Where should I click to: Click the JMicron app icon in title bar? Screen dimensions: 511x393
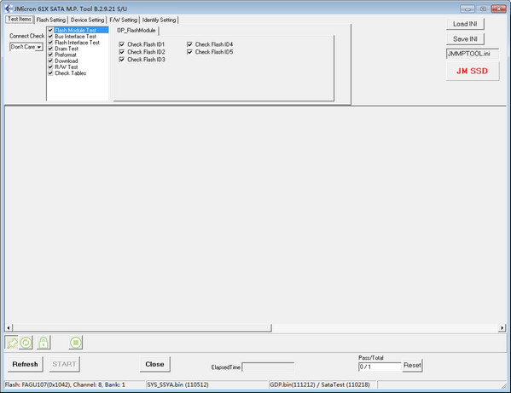(x=9, y=9)
